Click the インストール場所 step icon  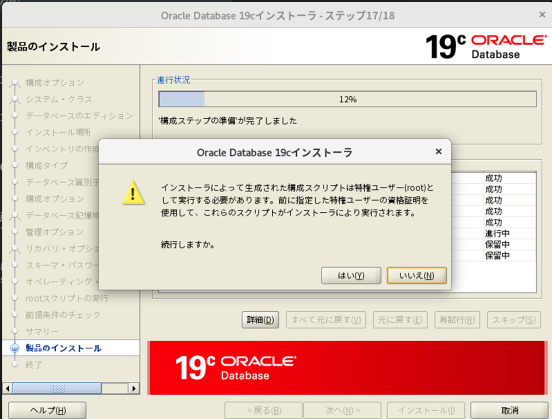coord(14,133)
